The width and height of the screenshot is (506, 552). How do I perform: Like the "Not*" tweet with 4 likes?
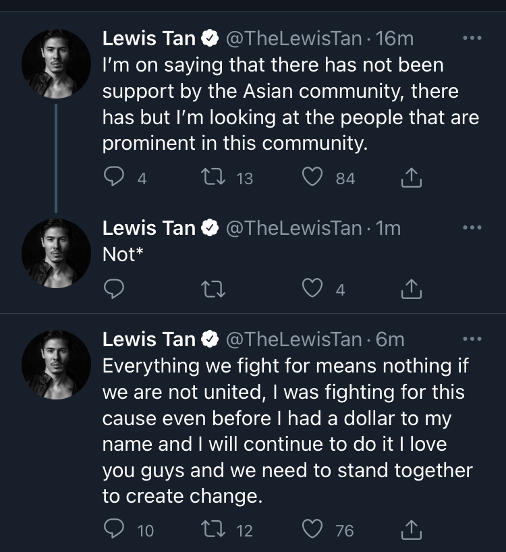click(312, 289)
